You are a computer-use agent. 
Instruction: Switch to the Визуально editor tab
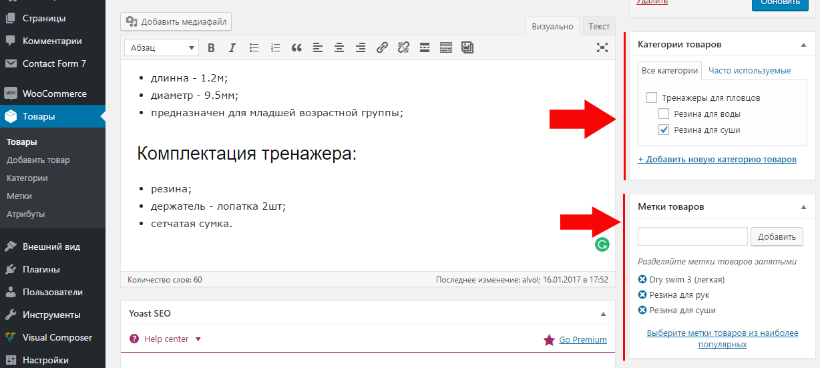click(x=552, y=26)
